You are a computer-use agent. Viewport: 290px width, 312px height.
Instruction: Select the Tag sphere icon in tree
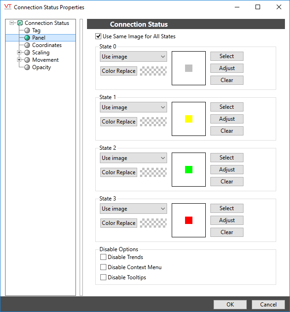click(x=27, y=30)
